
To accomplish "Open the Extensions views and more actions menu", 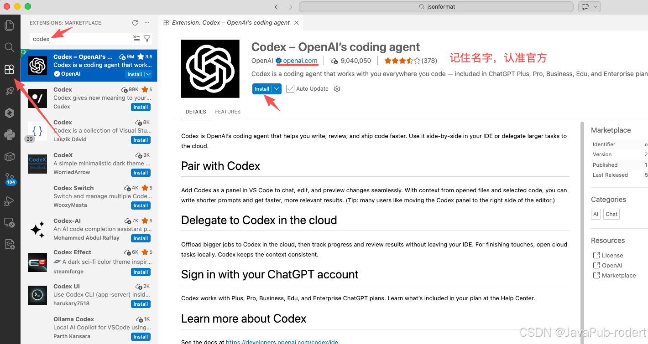I will (147, 23).
